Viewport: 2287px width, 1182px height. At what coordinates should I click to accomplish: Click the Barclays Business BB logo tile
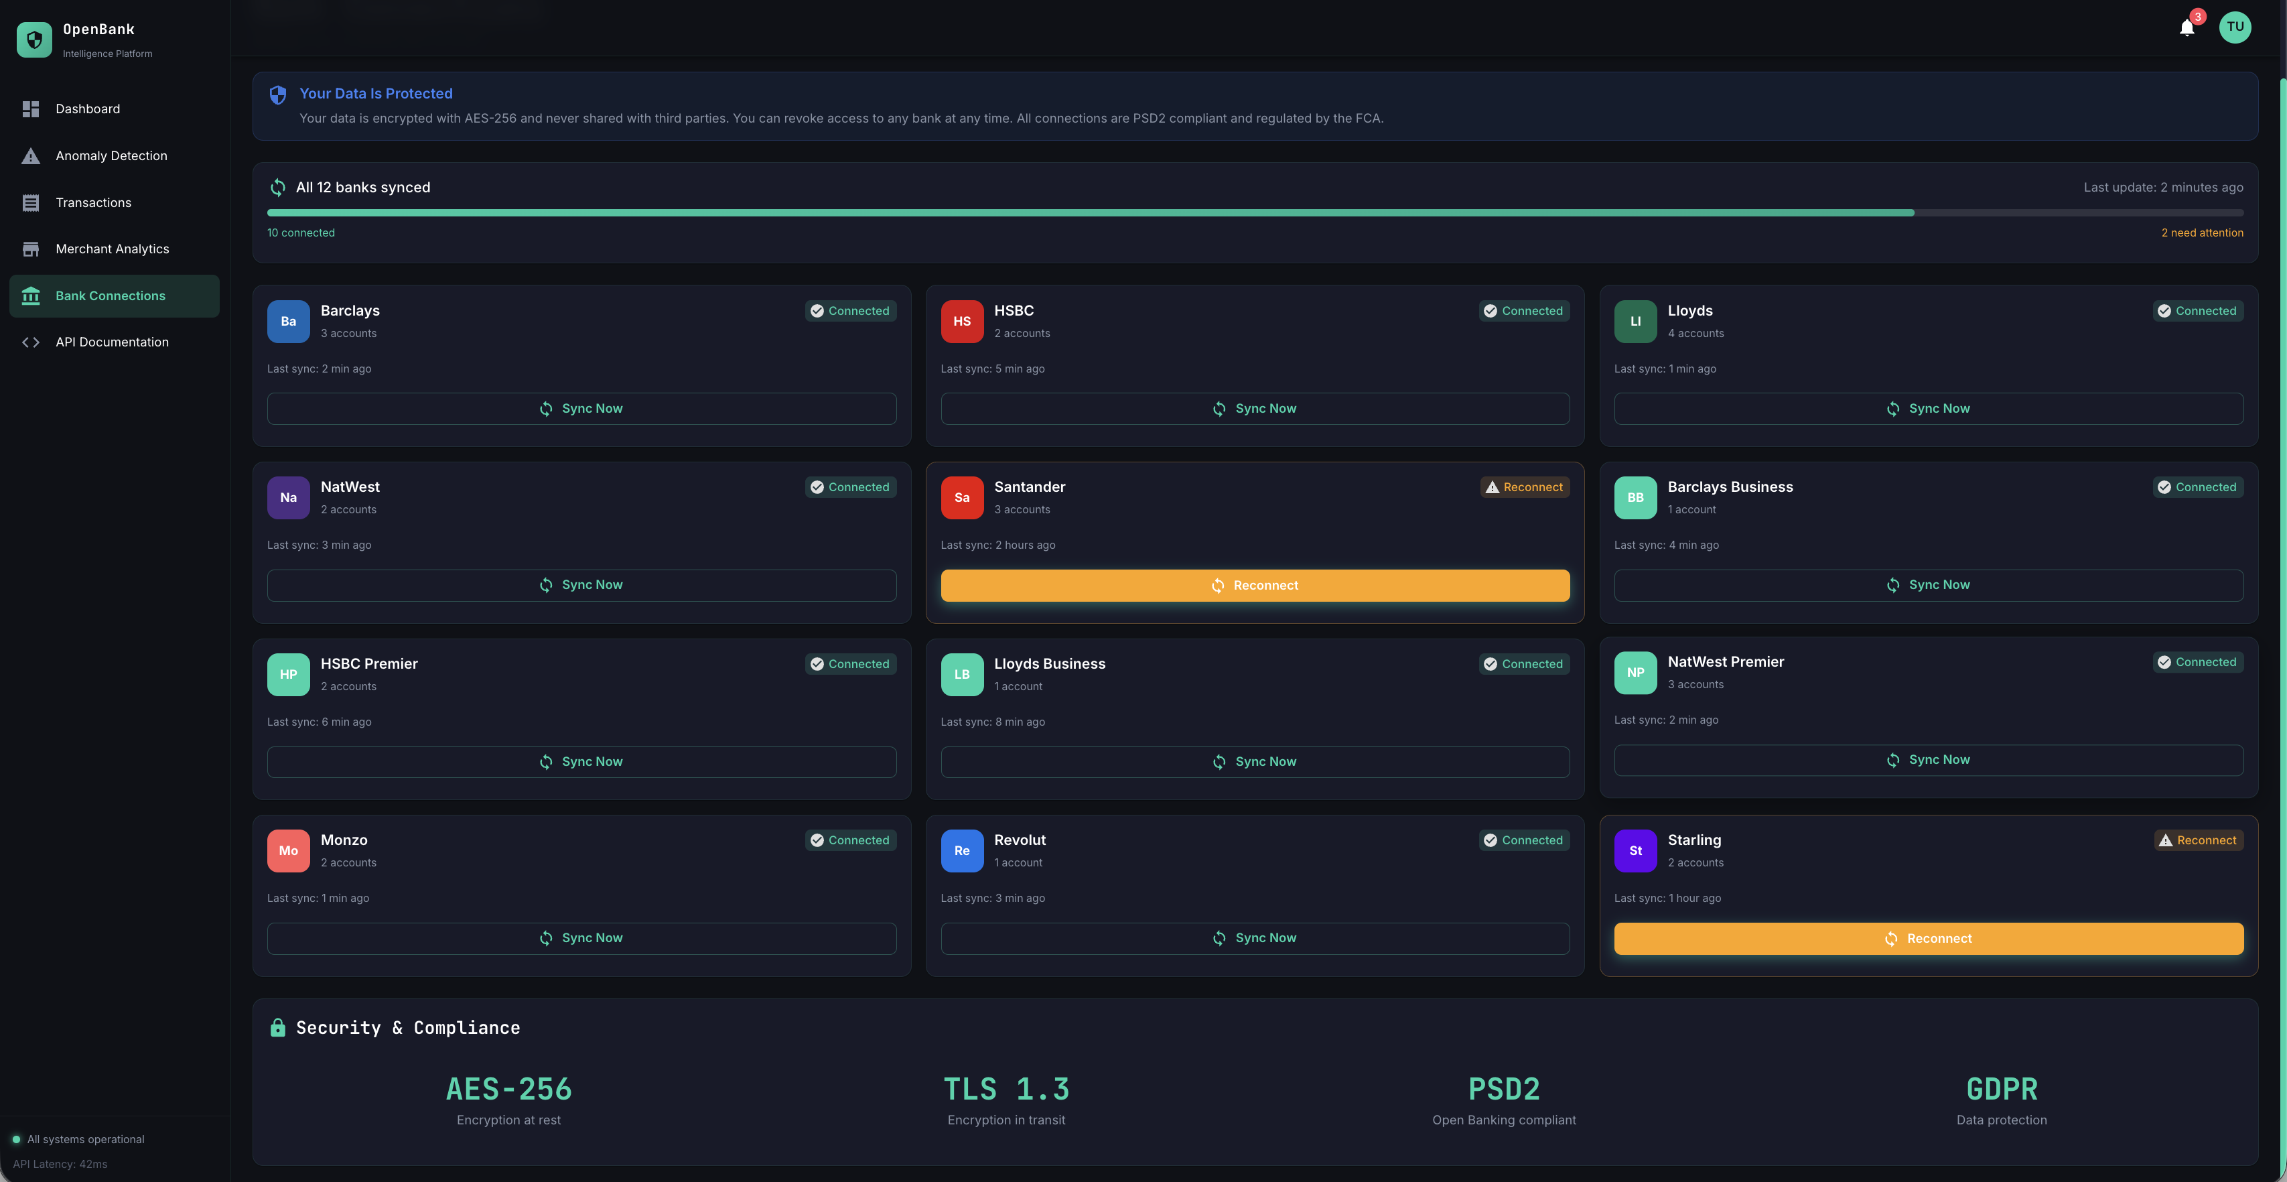coord(1635,497)
